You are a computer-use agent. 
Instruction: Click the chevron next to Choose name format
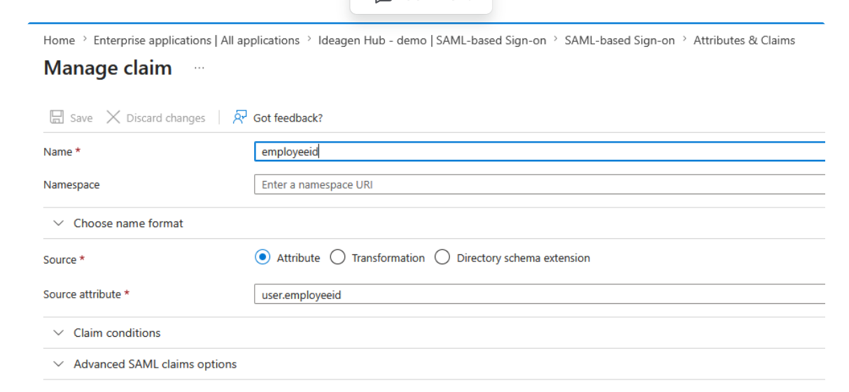pyautogui.click(x=59, y=224)
